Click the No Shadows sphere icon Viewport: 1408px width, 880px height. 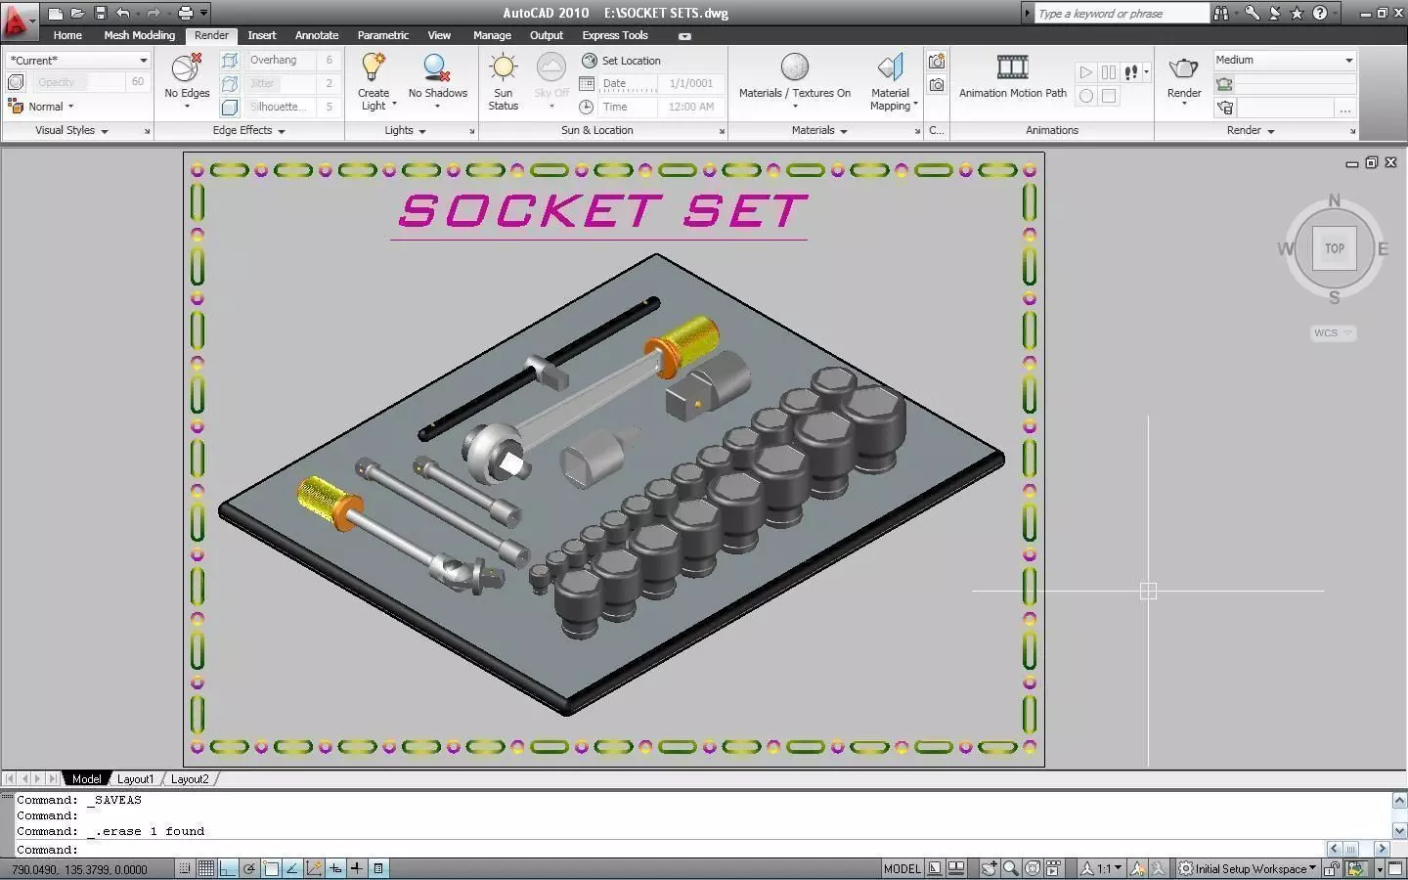[x=436, y=67]
